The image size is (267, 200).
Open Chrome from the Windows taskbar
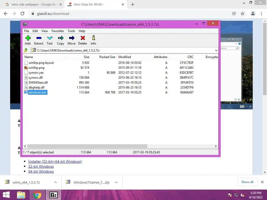37,195
